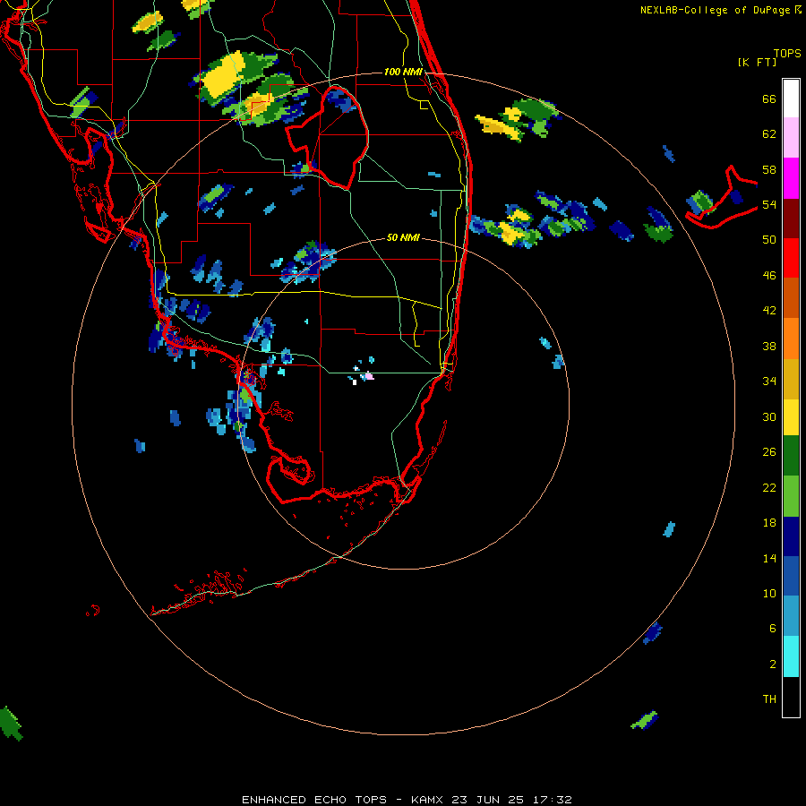This screenshot has height=806, width=806.
Task: Click the dark orange swatch near 42
Action: [x=791, y=298]
